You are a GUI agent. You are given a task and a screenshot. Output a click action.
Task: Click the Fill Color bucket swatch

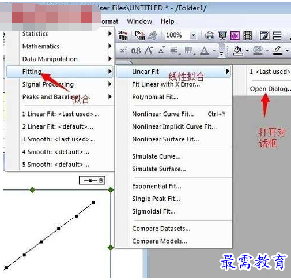[238, 51]
